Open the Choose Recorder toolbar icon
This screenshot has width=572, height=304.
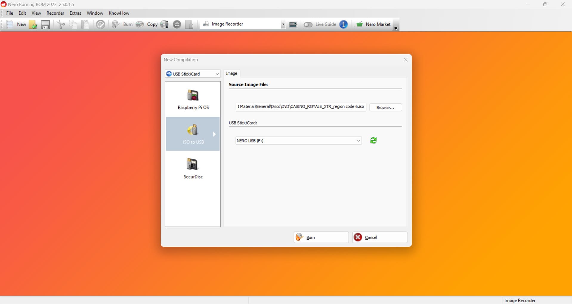(293, 24)
